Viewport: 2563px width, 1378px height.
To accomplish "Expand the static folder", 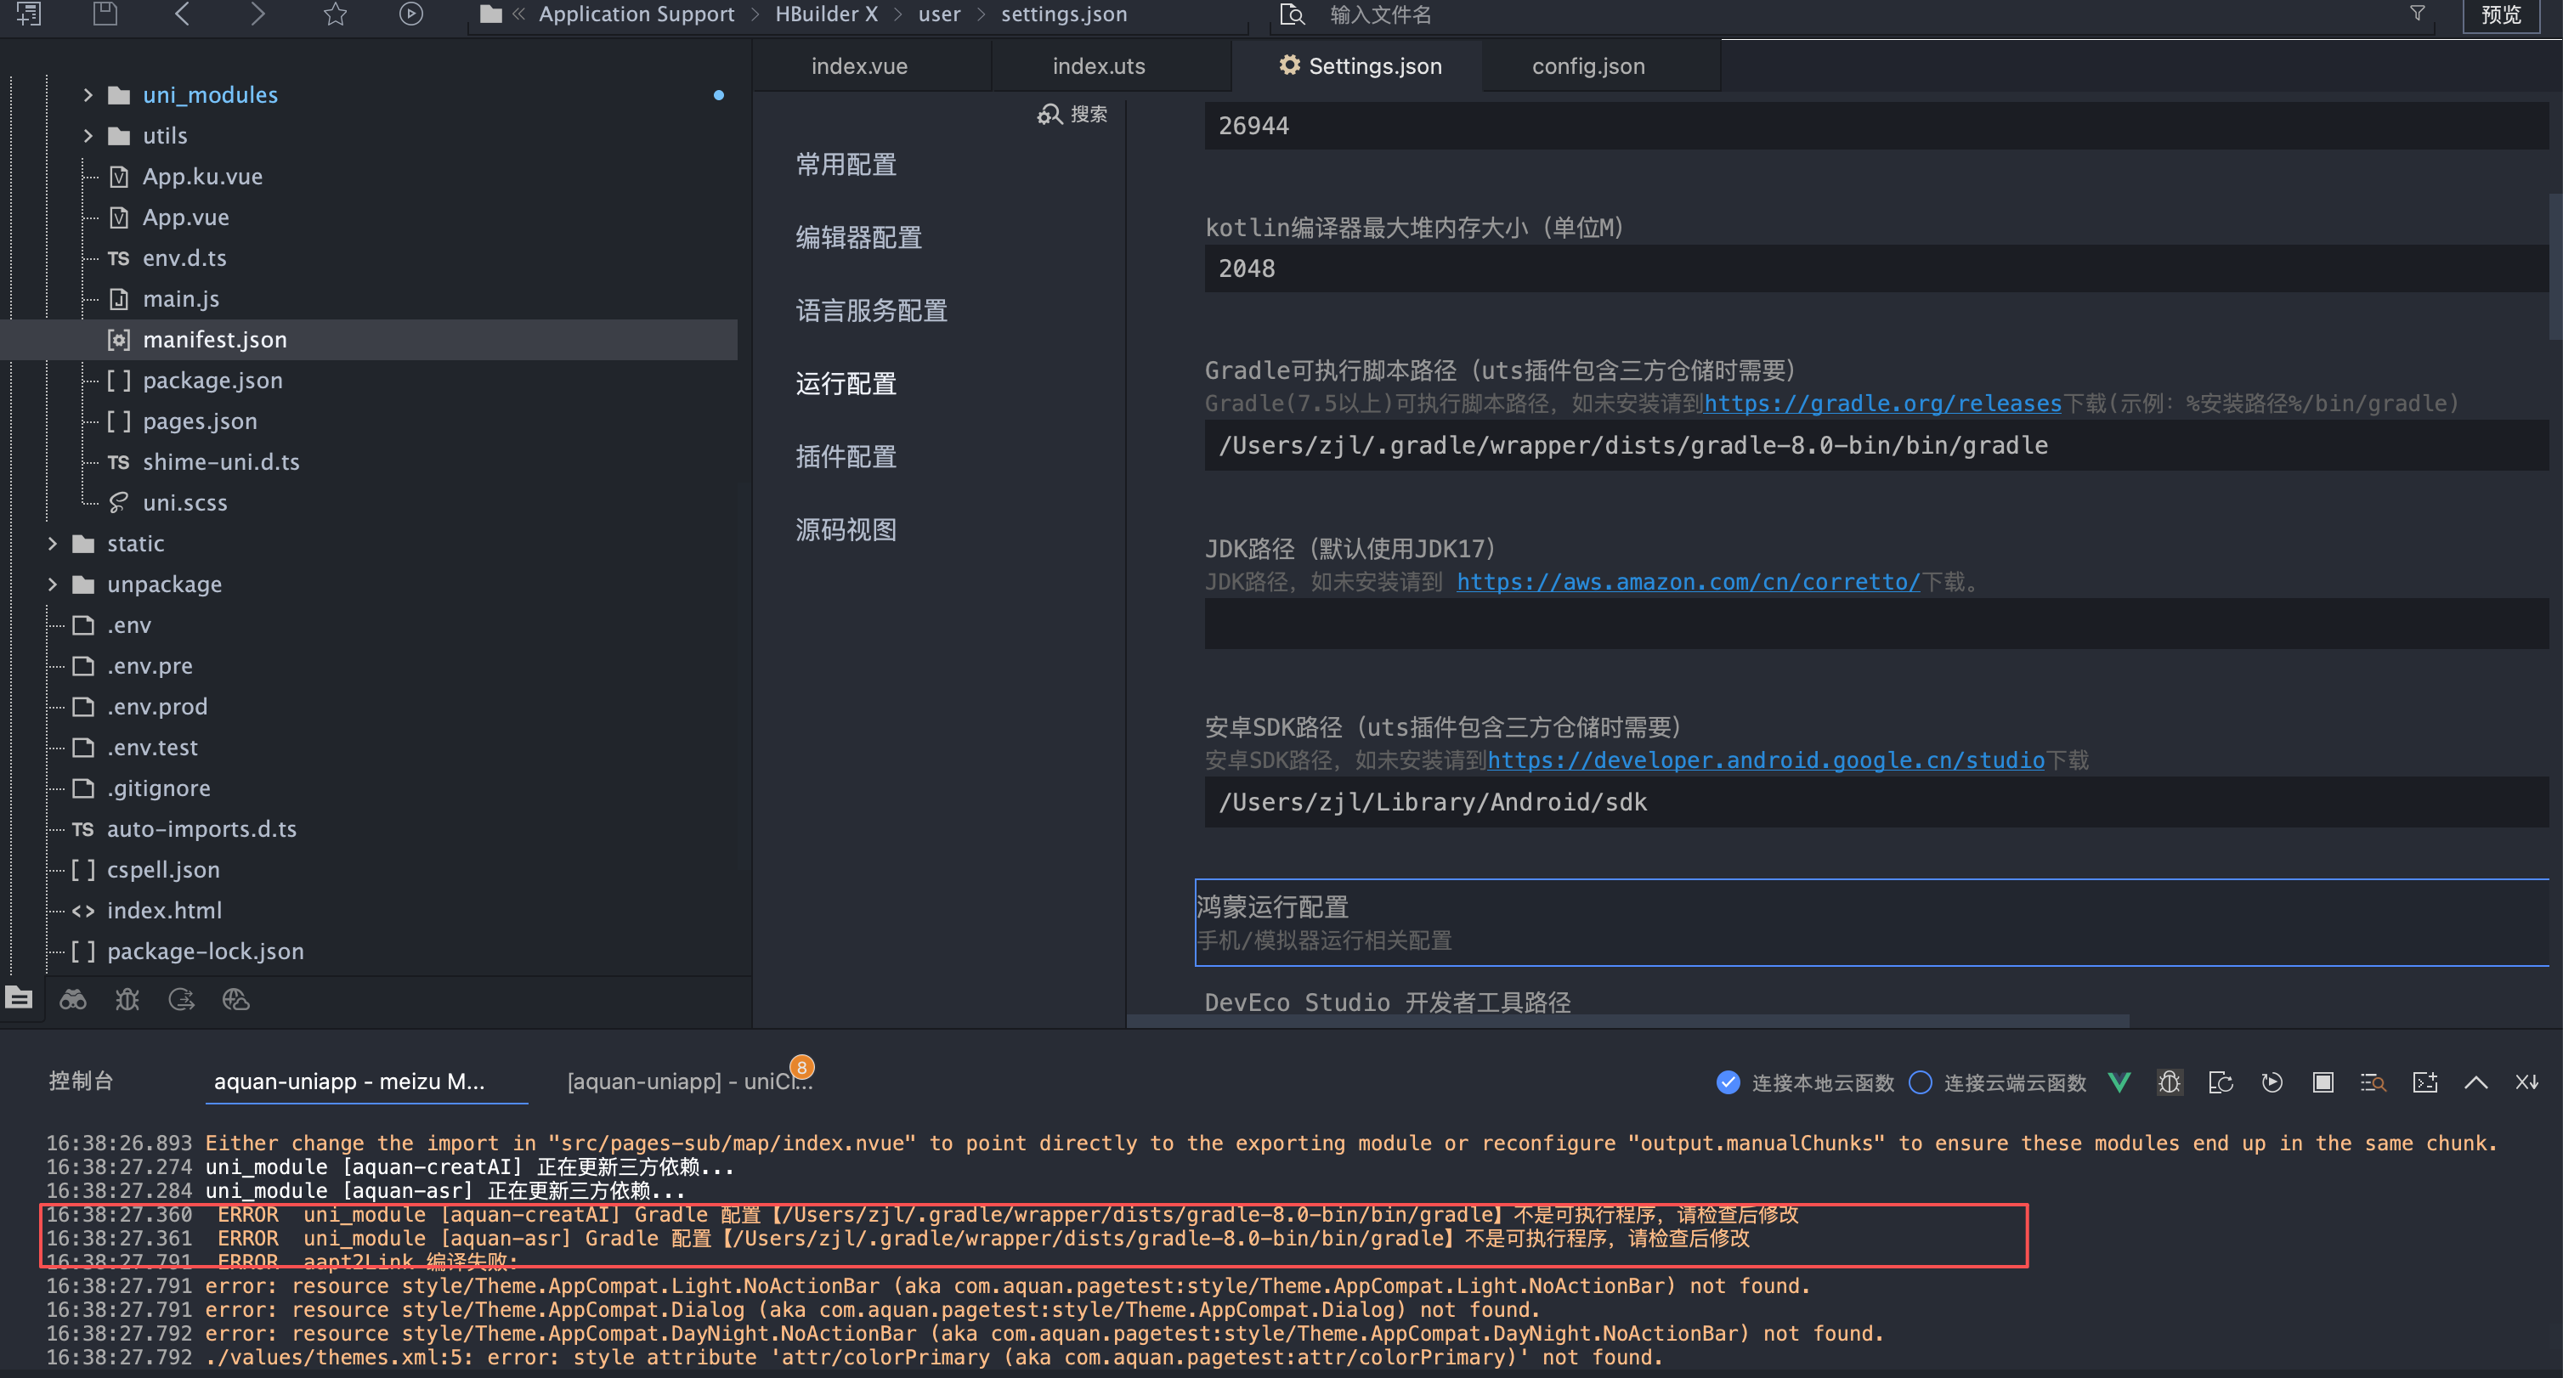I will (53, 543).
